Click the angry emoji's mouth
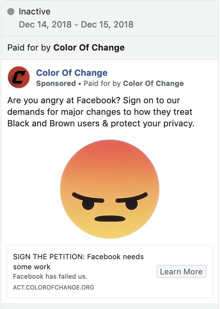Screen dimensions: 220x309 coord(110,218)
